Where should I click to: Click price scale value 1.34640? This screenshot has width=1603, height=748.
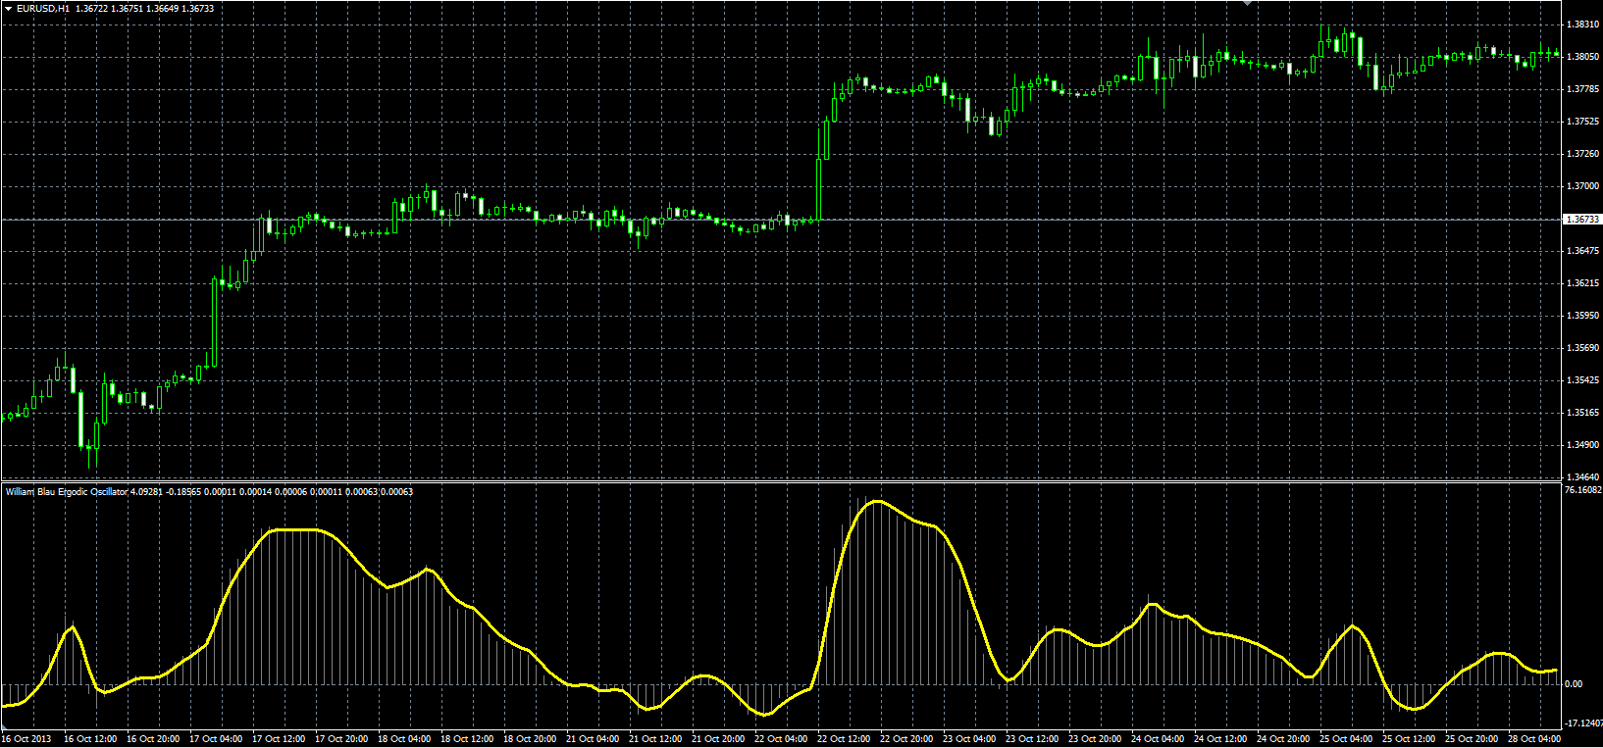click(x=1583, y=477)
